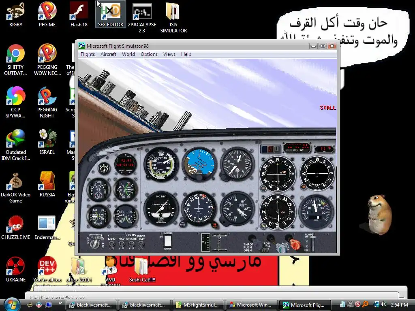Click the elevator trim indicator

(x=205, y=242)
